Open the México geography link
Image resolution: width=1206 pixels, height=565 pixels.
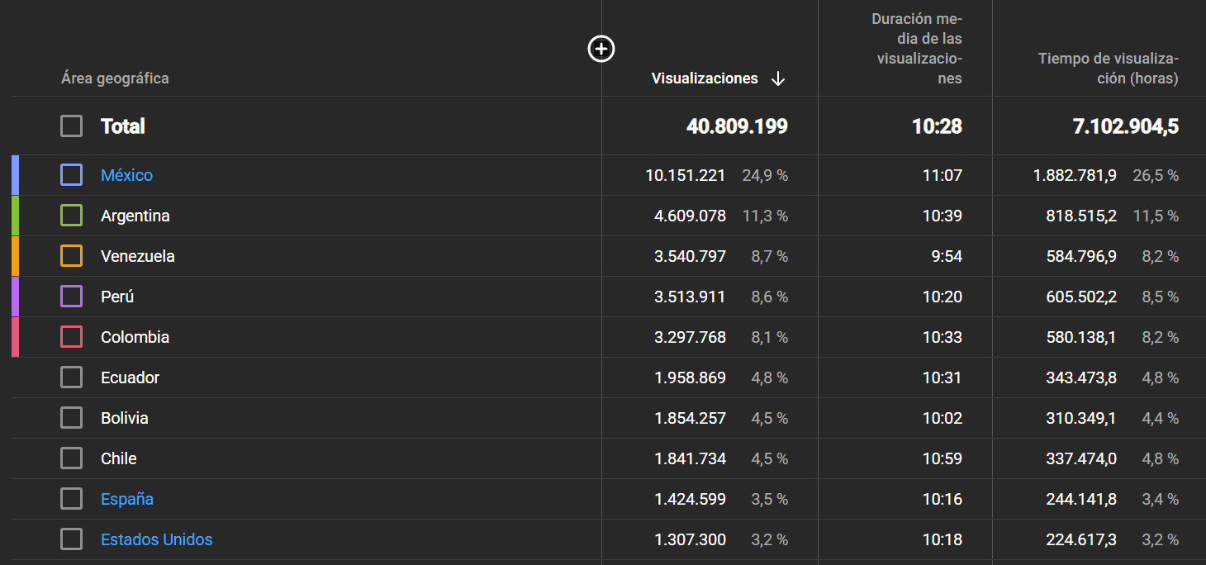coord(126,174)
